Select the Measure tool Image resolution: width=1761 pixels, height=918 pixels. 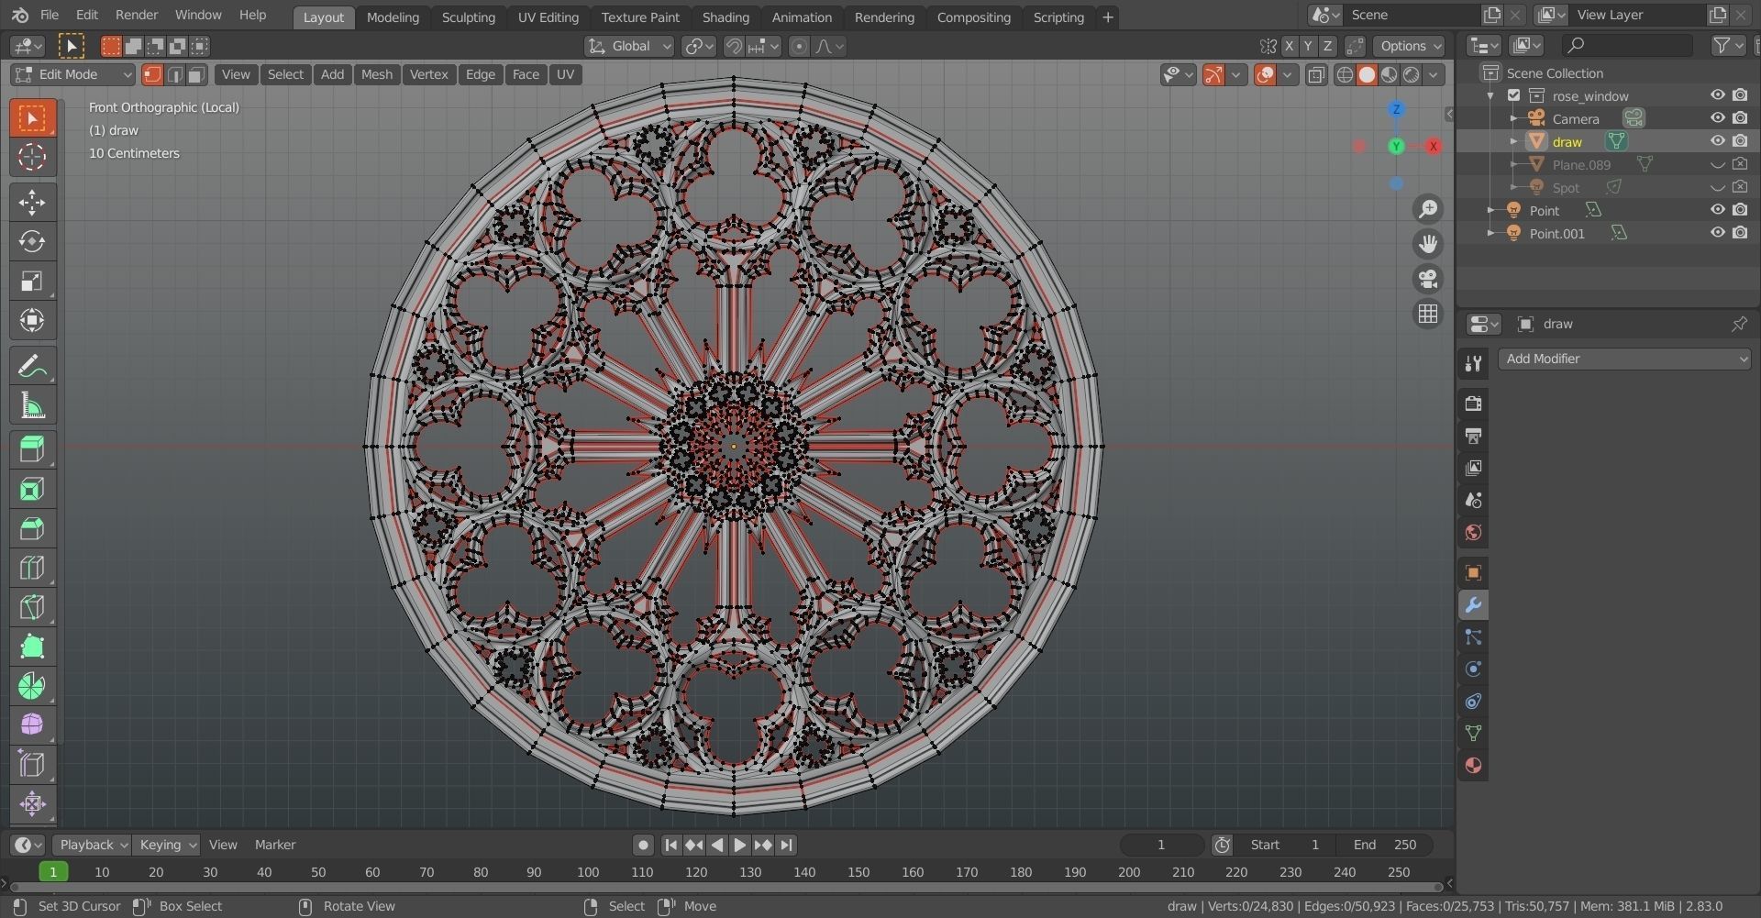[x=32, y=406]
